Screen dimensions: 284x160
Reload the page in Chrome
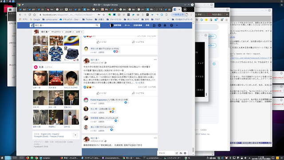tap(30, 15)
